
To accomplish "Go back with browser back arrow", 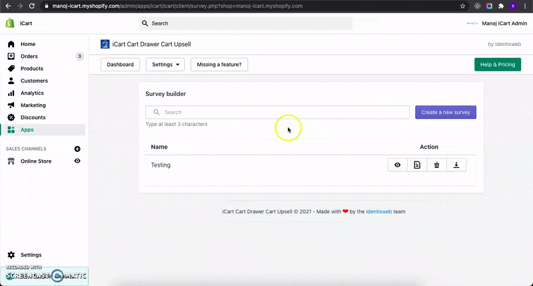I will pyautogui.click(x=8, y=6).
